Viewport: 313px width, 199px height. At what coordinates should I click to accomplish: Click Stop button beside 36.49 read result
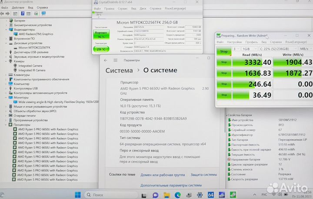pos(224,95)
